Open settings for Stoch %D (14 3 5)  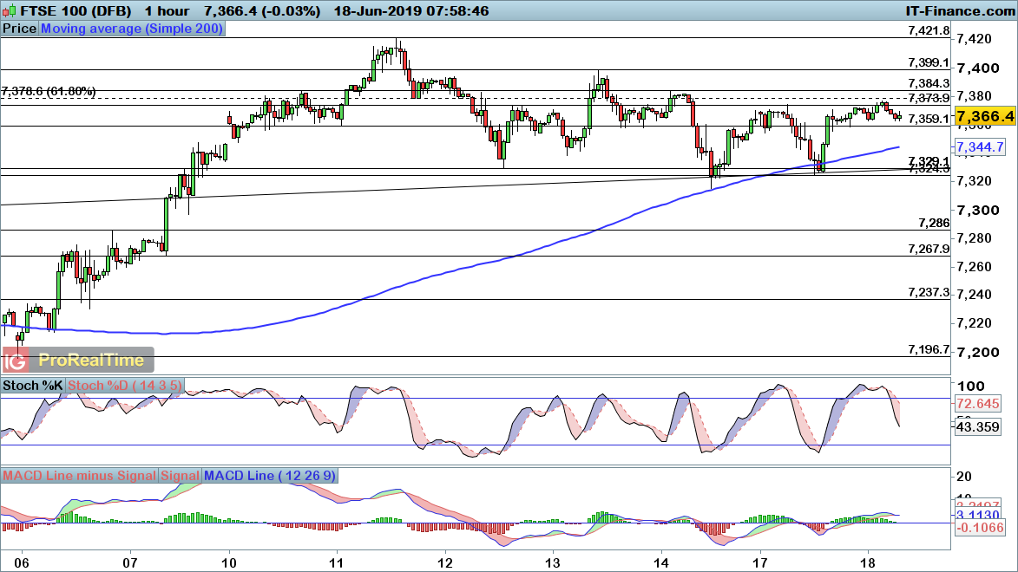125,386
